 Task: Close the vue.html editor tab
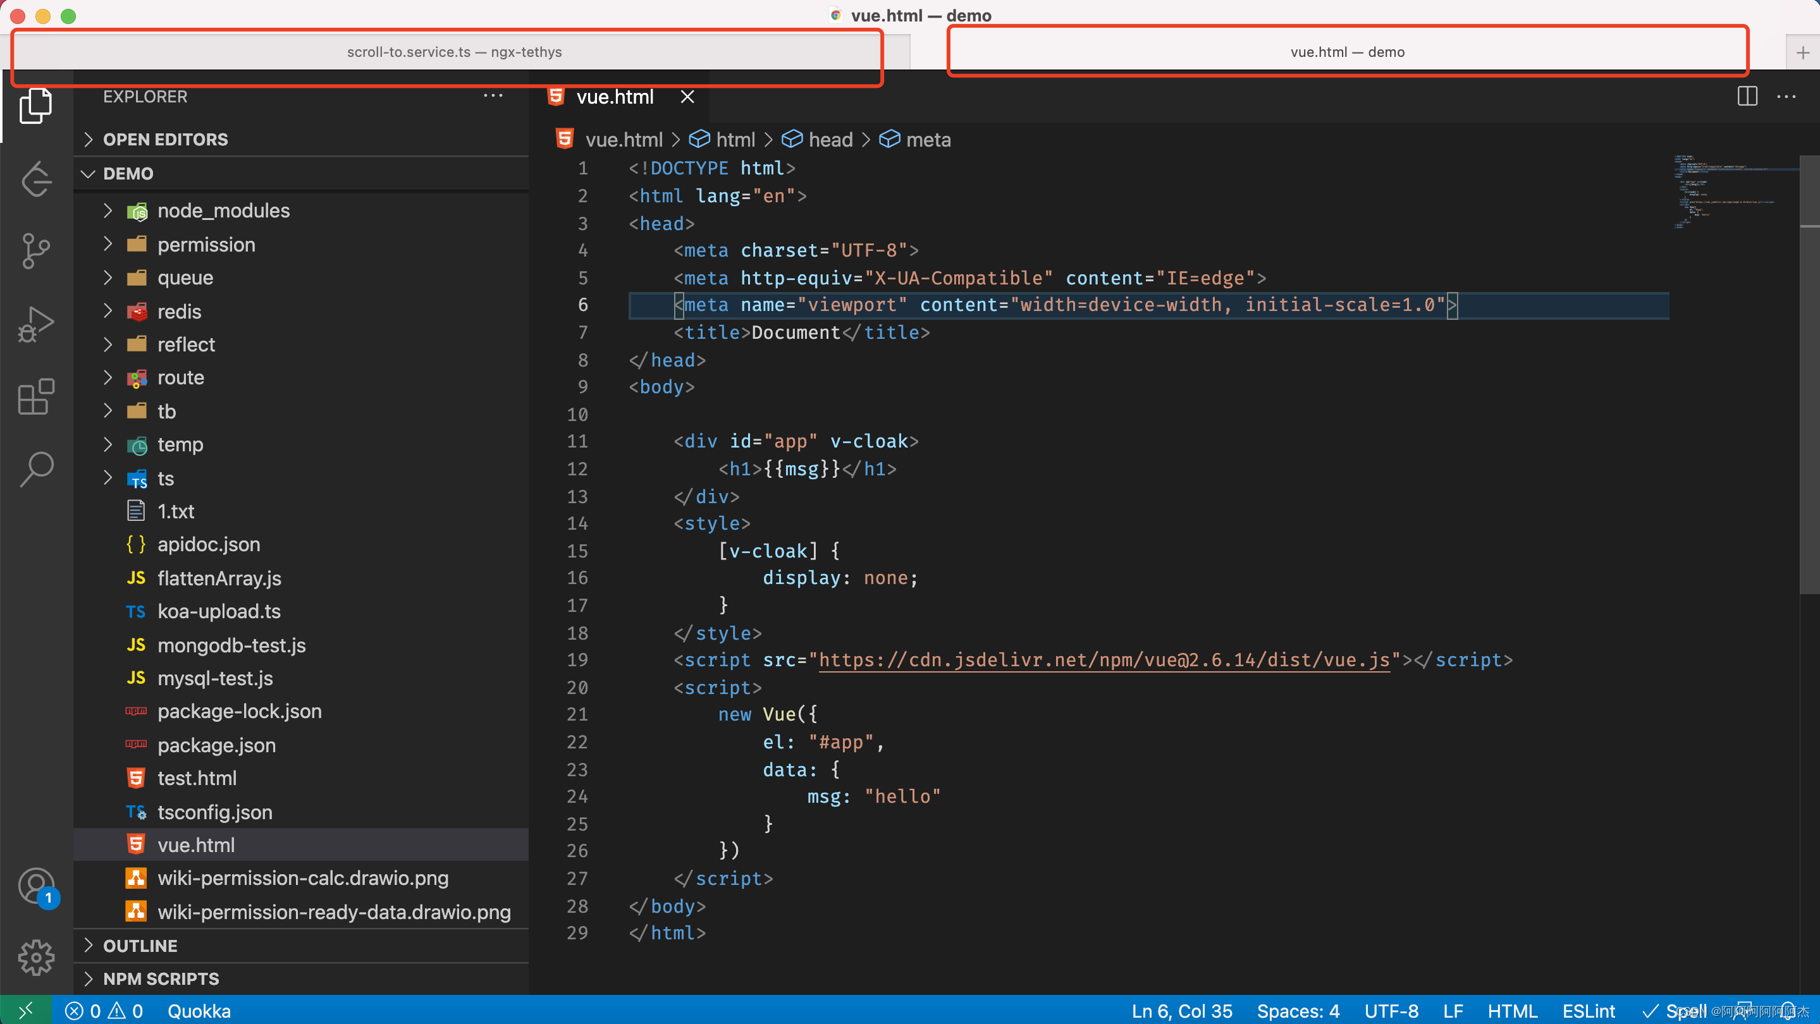pyautogui.click(x=687, y=97)
